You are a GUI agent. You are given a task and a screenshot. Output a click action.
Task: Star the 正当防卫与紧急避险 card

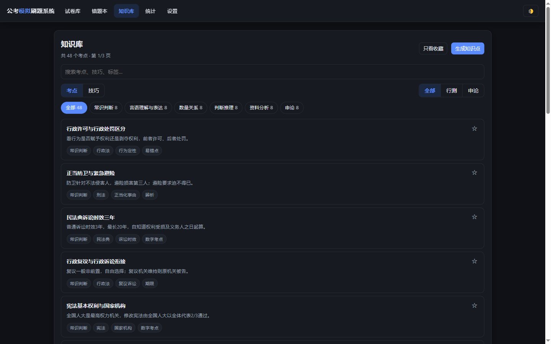474,173
